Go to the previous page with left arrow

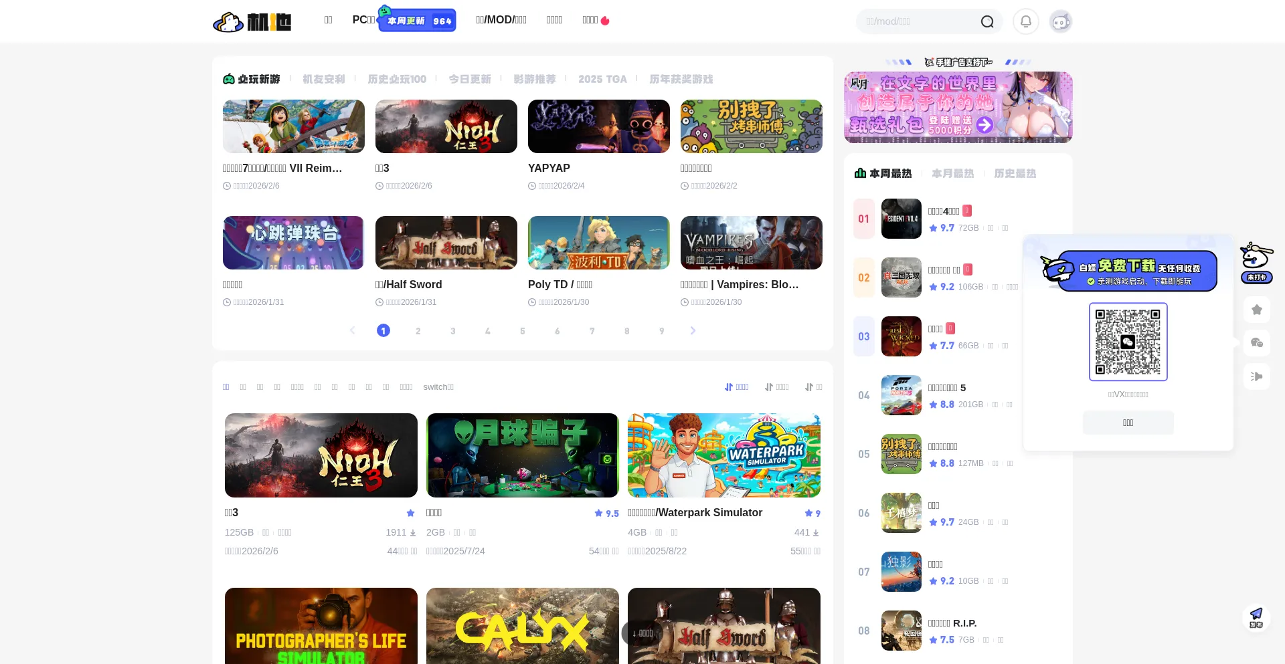(353, 330)
